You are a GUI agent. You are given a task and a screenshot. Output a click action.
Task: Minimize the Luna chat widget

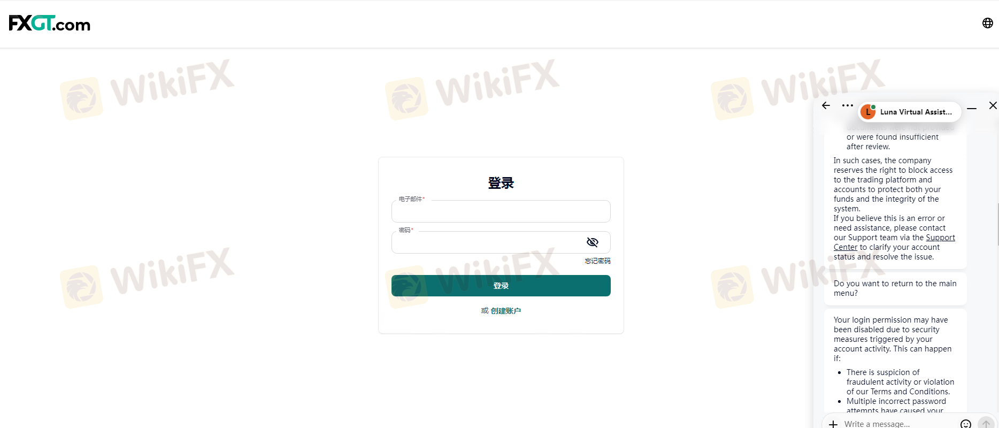972,108
